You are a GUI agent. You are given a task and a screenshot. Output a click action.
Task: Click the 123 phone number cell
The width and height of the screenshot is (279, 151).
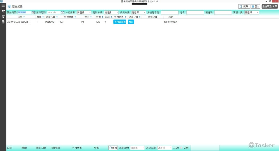(62, 22)
